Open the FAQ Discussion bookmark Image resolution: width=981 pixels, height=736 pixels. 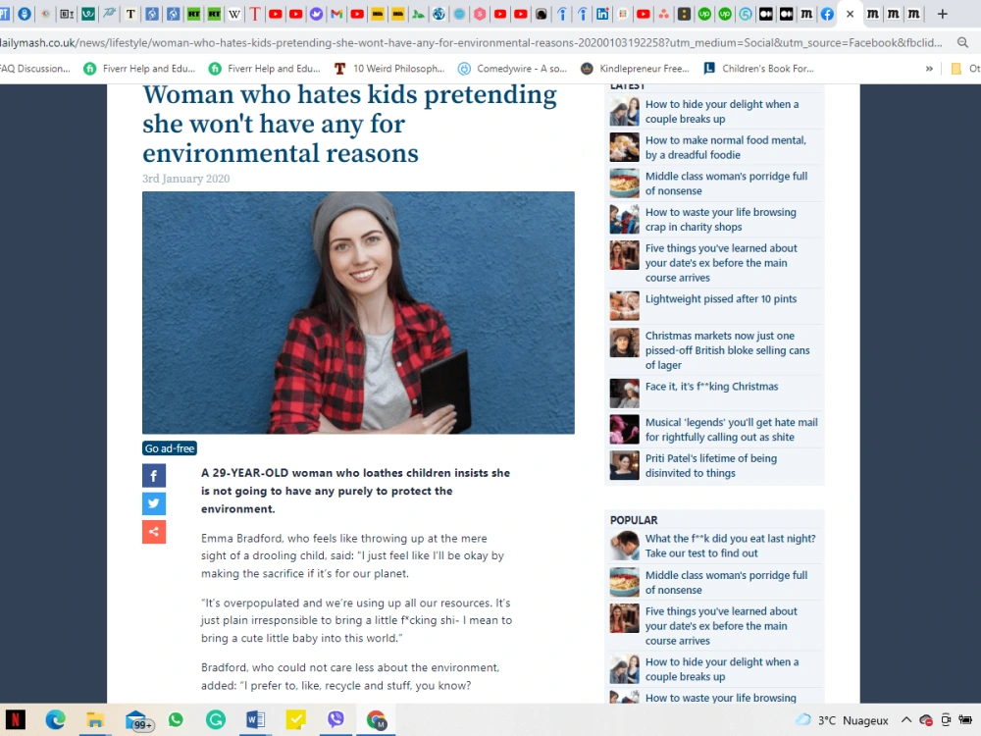click(x=35, y=69)
